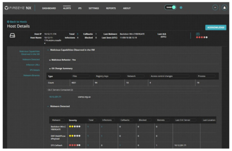Click the Files column header
This screenshot has height=151, width=232.
tap(80, 76)
